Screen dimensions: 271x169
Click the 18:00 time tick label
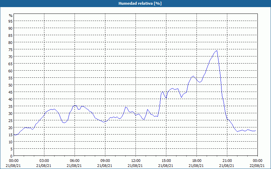197,161
